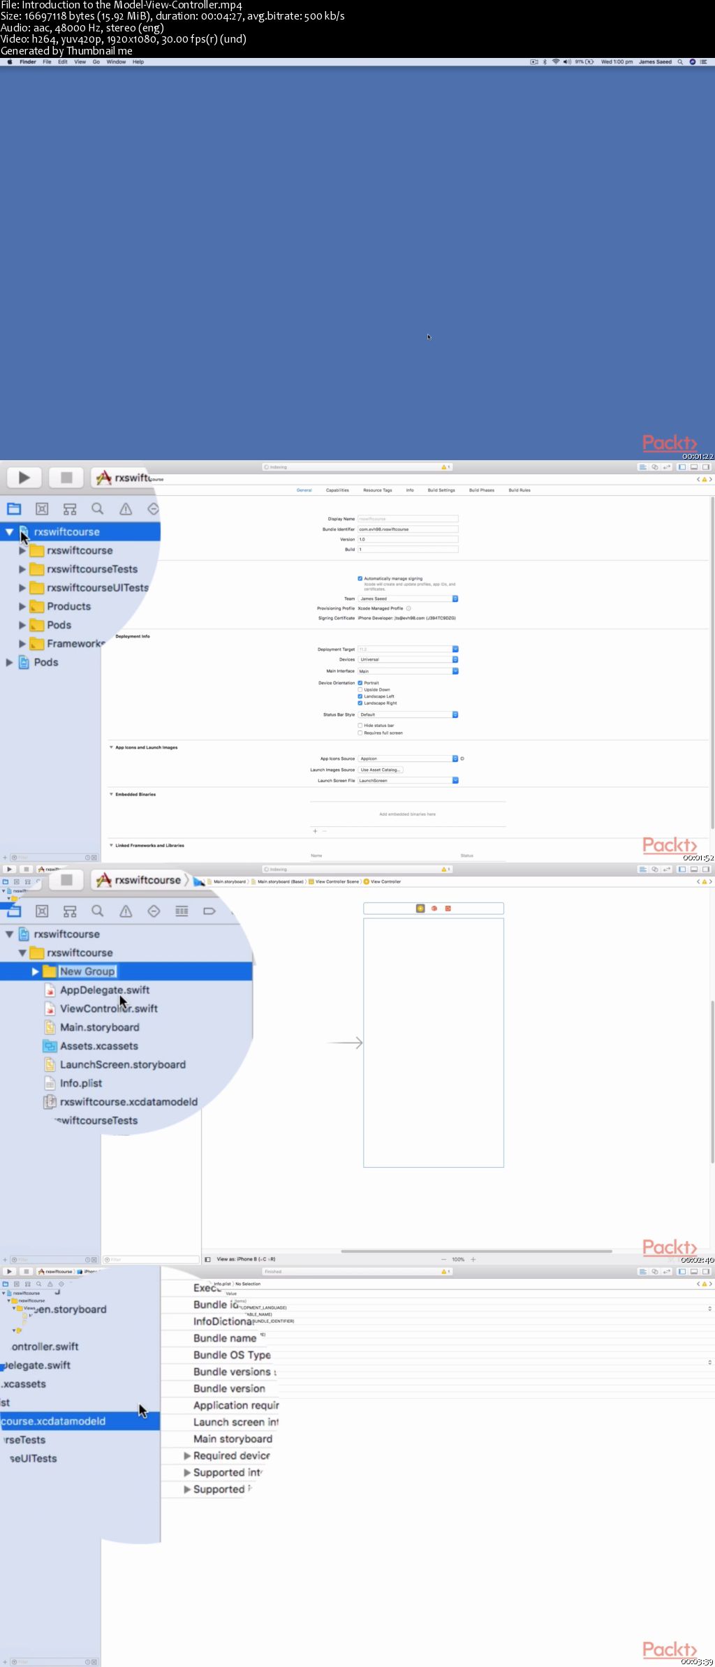
Task: Switch to the Build Settings tab
Action: pyautogui.click(x=441, y=490)
